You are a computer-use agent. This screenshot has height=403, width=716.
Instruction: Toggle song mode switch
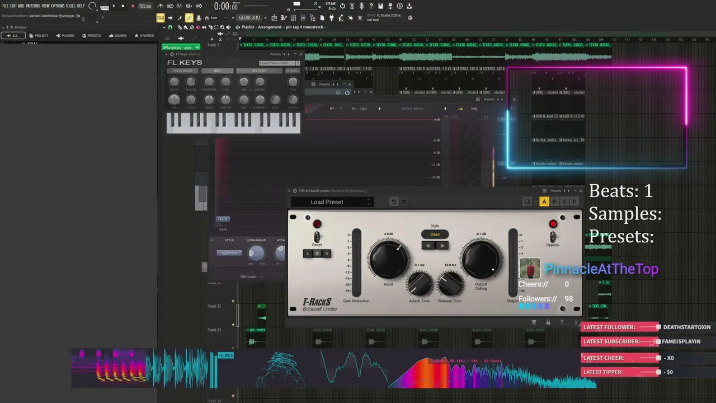[x=105, y=7]
